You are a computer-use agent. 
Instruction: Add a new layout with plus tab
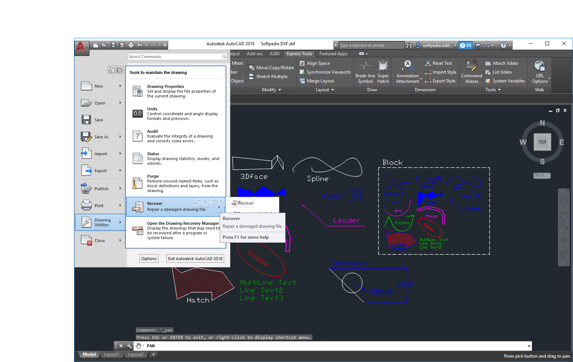153,354
